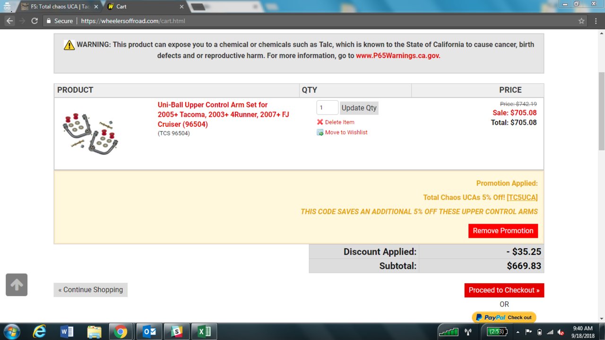Open Outlook from taskbar

point(149,331)
